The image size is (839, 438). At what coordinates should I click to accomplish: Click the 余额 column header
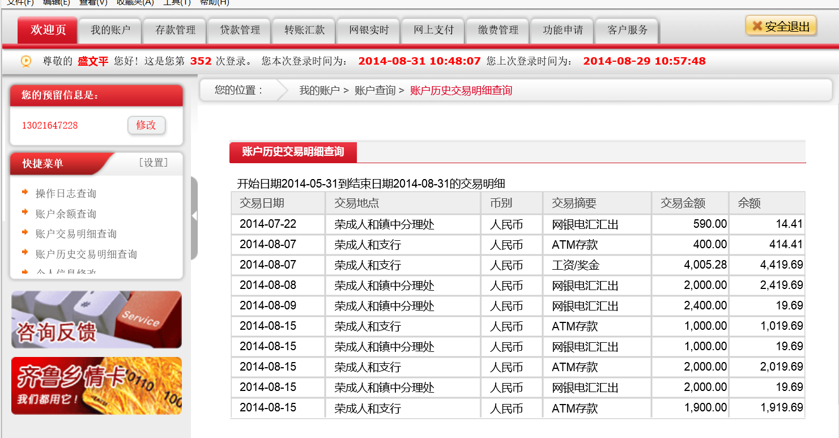767,203
